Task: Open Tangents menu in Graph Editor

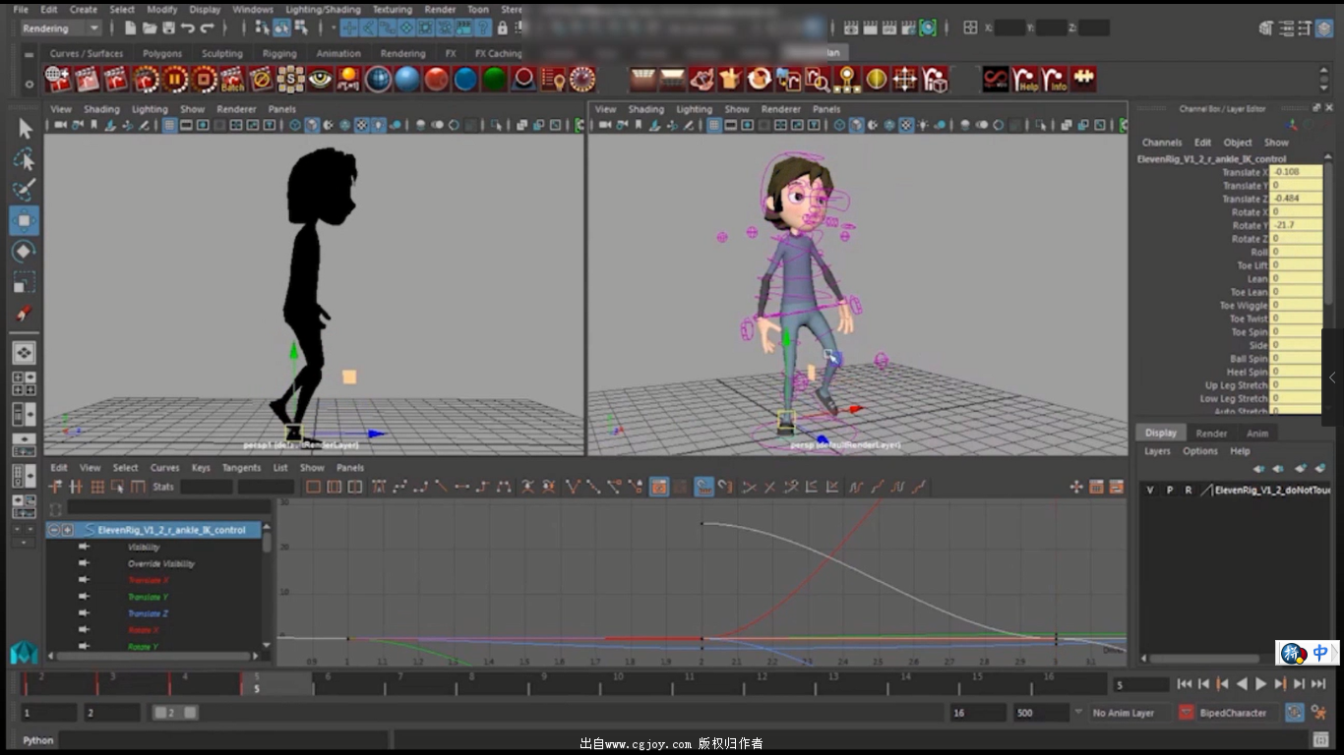Action: (241, 468)
